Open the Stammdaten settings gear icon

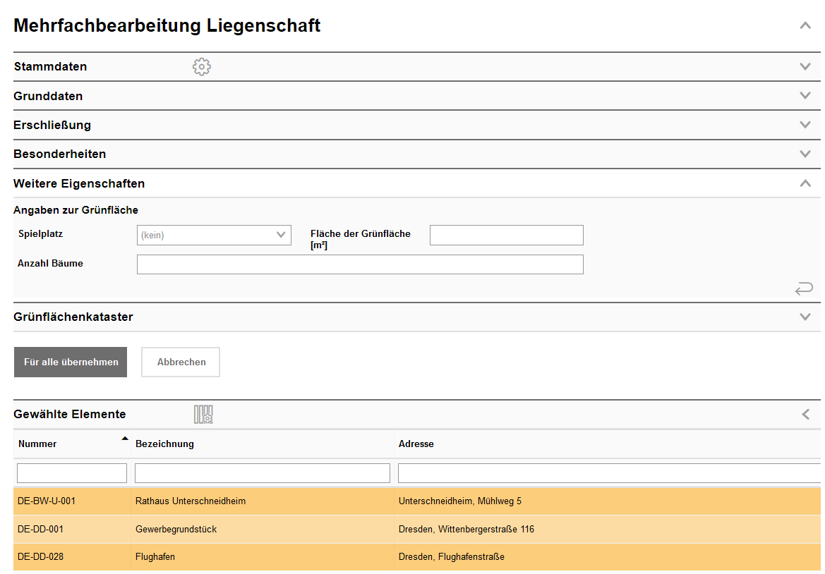coord(201,66)
